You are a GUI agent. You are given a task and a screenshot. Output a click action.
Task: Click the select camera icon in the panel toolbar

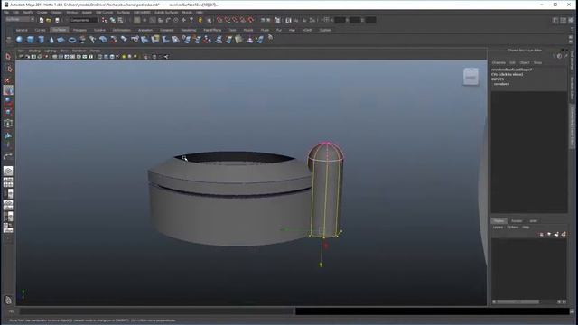[x=21, y=57]
